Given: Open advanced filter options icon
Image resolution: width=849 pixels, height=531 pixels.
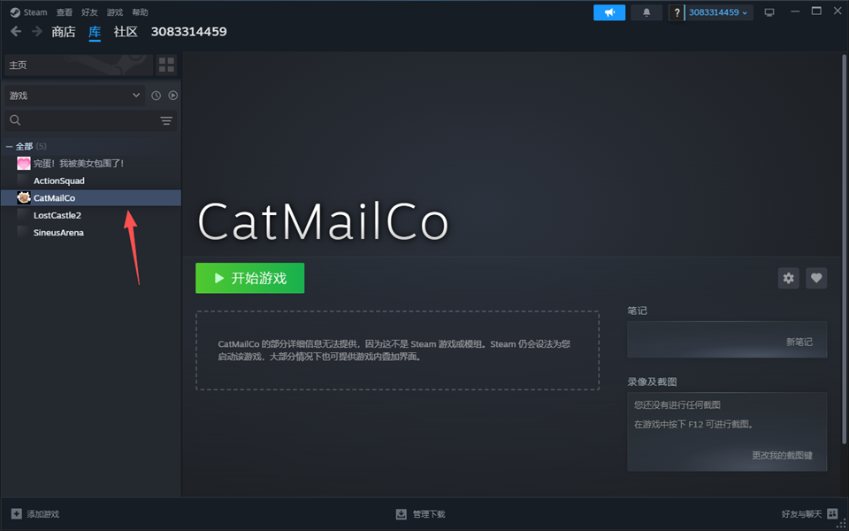Looking at the screenshot, I should click(166, 120).
